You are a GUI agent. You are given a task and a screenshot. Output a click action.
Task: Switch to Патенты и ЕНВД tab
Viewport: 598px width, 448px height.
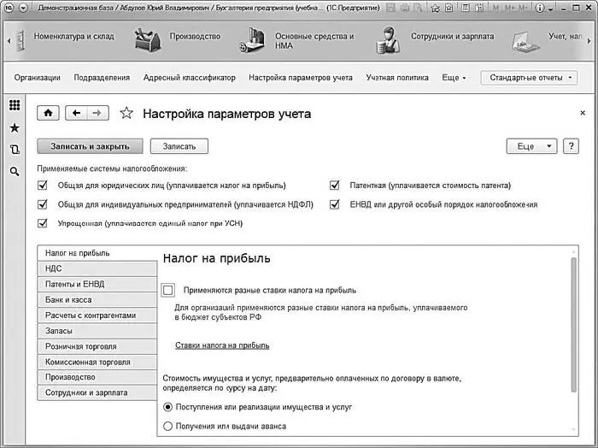(x=97, y=285)
